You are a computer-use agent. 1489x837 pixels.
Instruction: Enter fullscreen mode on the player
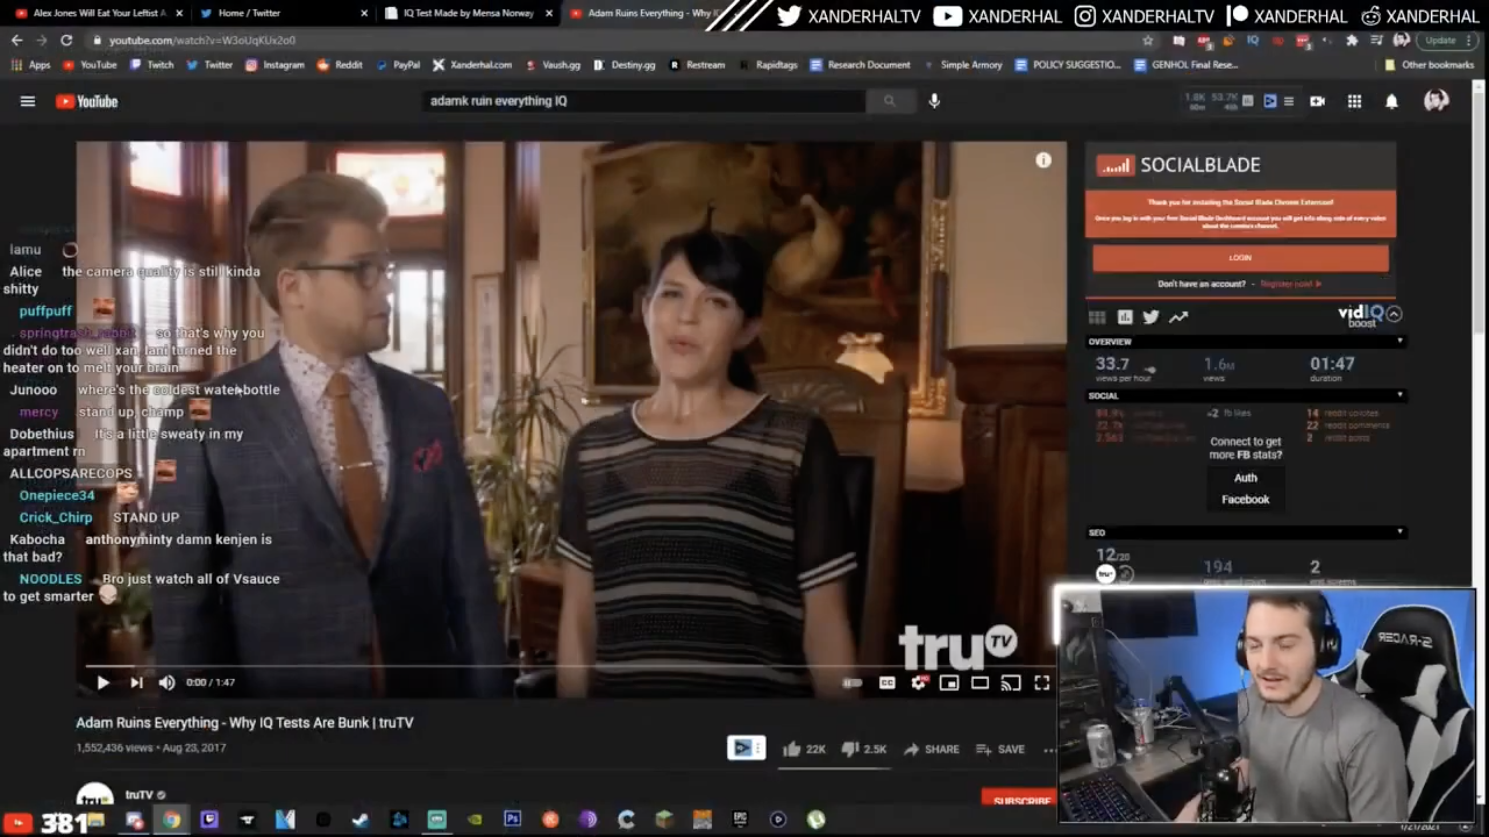(1042, 683)
